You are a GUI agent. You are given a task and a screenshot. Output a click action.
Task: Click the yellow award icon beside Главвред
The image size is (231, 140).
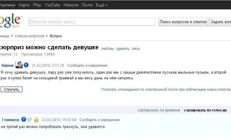[x=36, y=120]
